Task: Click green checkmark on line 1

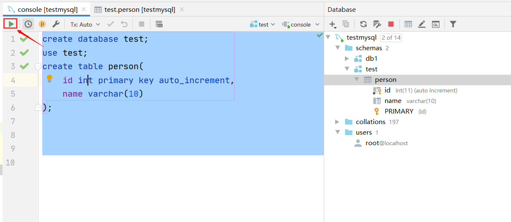Action: [x=24, y=39]
